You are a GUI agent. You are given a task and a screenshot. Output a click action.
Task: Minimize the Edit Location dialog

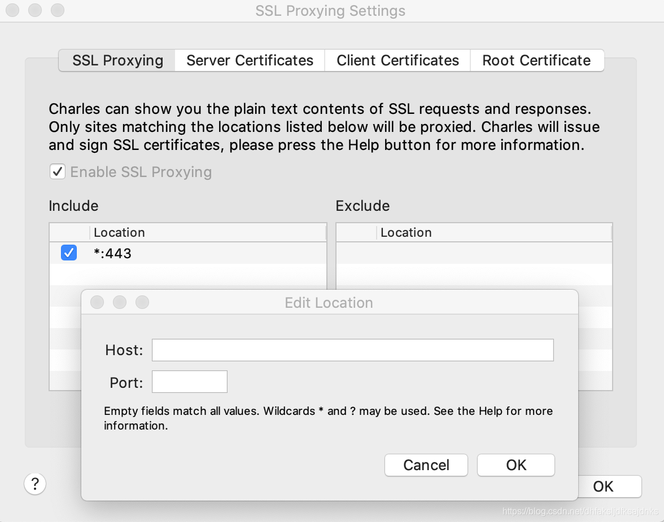point(120,302)
